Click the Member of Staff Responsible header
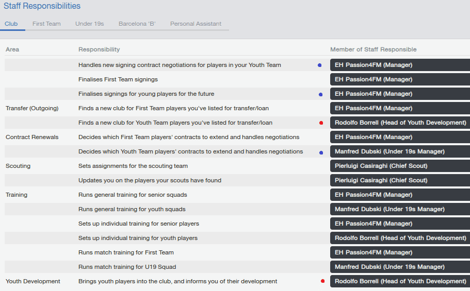The image size is (470, 291). pyautogui.click(x=373, y=49)
